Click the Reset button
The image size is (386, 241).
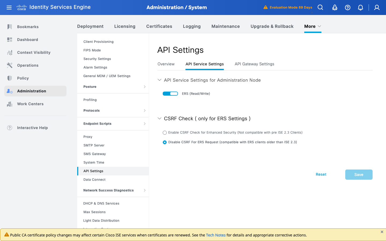coord(321,174)
